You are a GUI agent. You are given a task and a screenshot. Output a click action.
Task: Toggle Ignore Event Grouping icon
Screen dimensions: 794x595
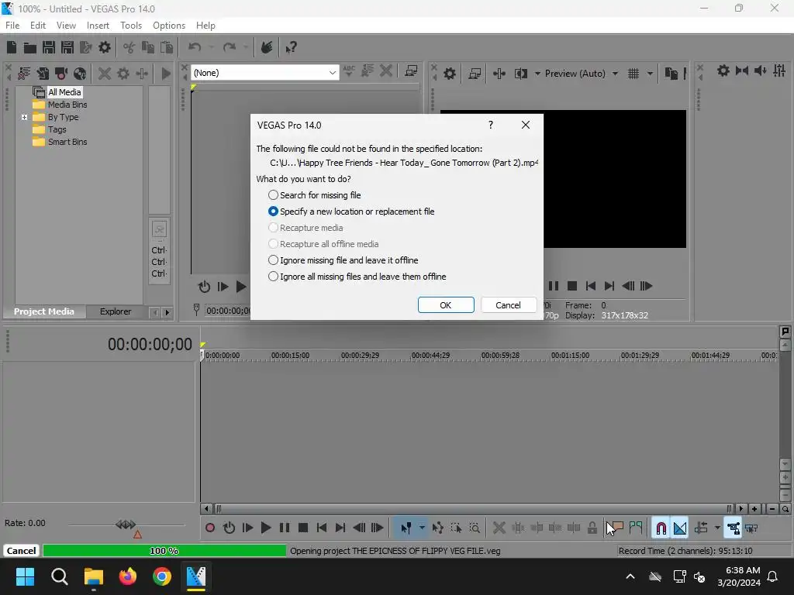pos(751,528)
